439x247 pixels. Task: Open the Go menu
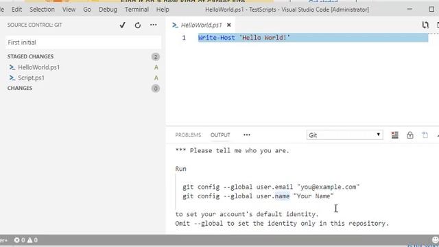(87, 10)
